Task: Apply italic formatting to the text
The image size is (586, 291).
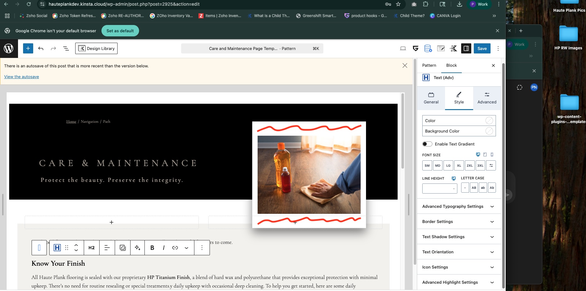Action: click(164, 248)
